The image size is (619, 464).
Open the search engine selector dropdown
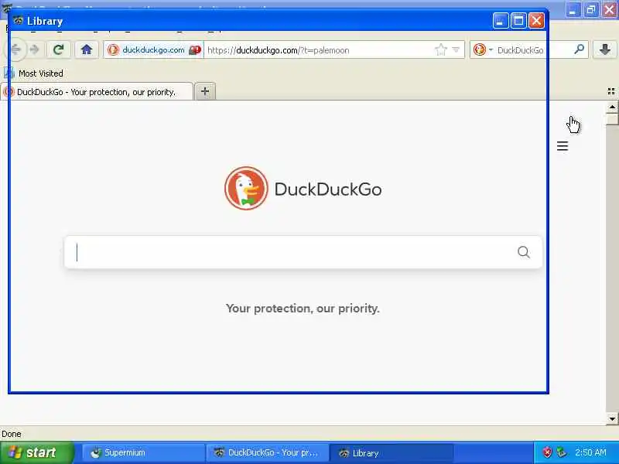483,50
